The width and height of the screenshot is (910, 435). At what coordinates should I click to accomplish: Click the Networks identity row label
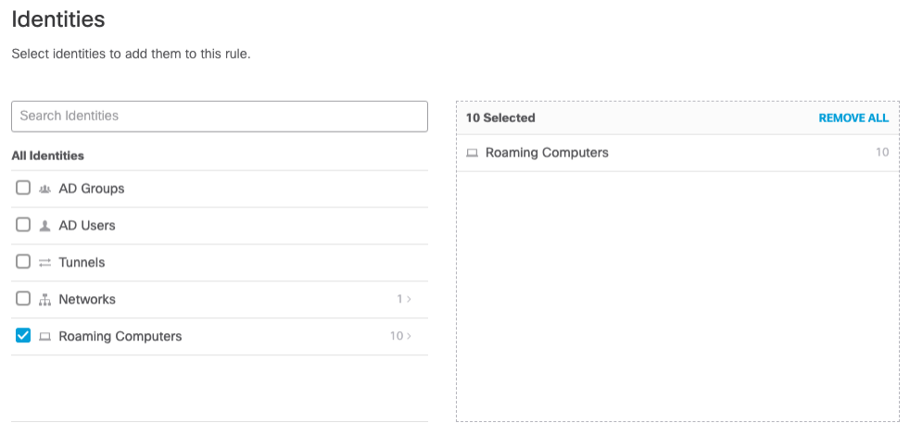87,300
